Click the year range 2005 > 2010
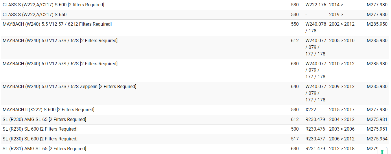 342,41
